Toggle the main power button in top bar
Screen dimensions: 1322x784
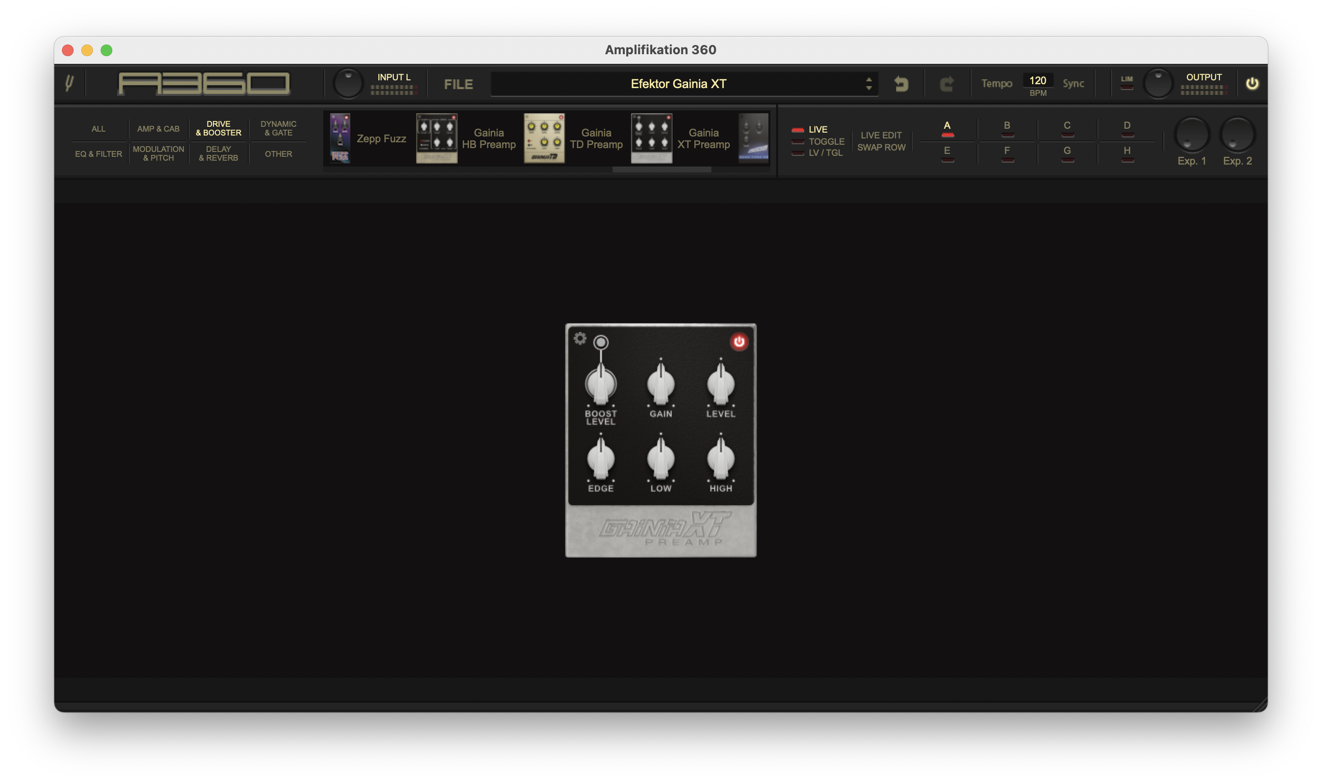1252,83
